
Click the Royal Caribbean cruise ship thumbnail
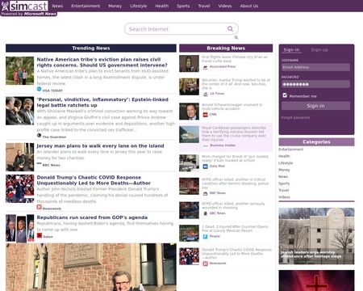click(x=189, y=134)
